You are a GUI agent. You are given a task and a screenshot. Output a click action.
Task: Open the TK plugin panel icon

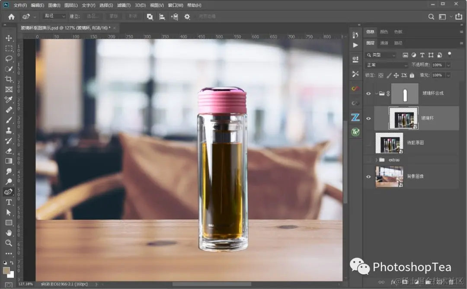pyautogui.click(x=355, y=132)
